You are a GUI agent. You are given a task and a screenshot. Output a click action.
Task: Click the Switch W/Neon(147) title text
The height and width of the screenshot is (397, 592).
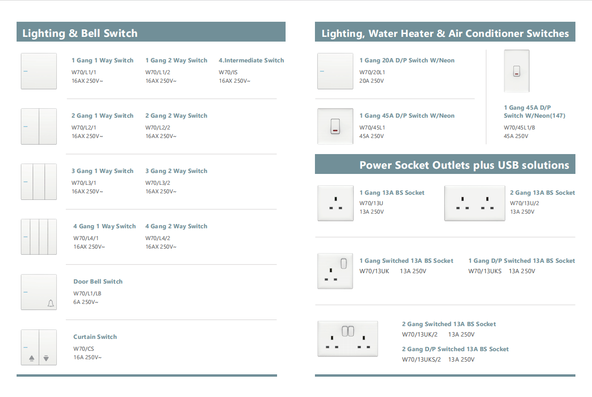pos(535,116)
